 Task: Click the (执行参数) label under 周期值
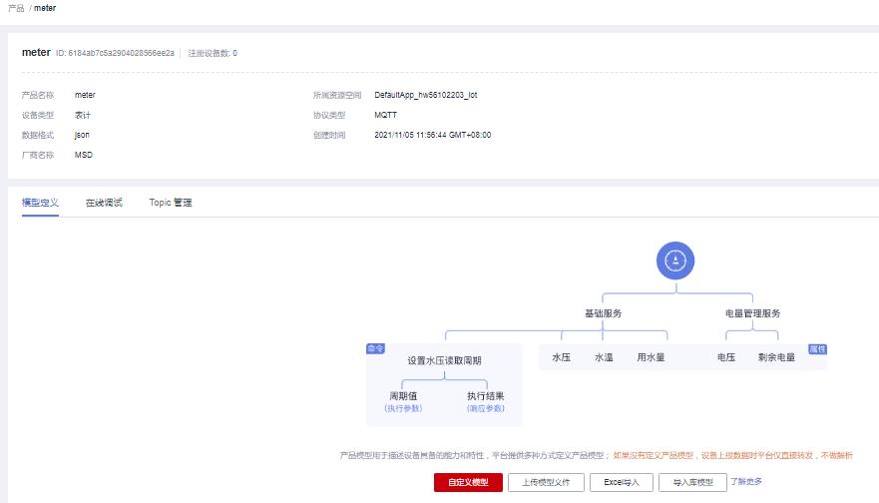coord(403,408)
